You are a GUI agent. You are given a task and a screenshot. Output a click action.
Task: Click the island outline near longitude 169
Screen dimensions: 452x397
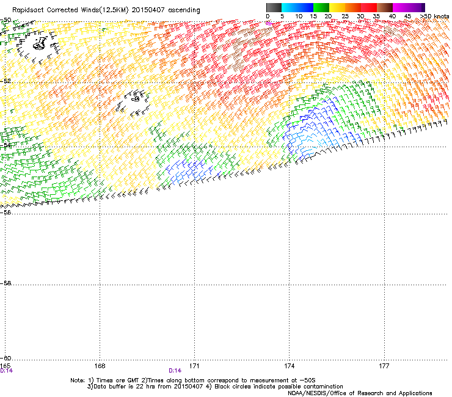coord(135,98)
